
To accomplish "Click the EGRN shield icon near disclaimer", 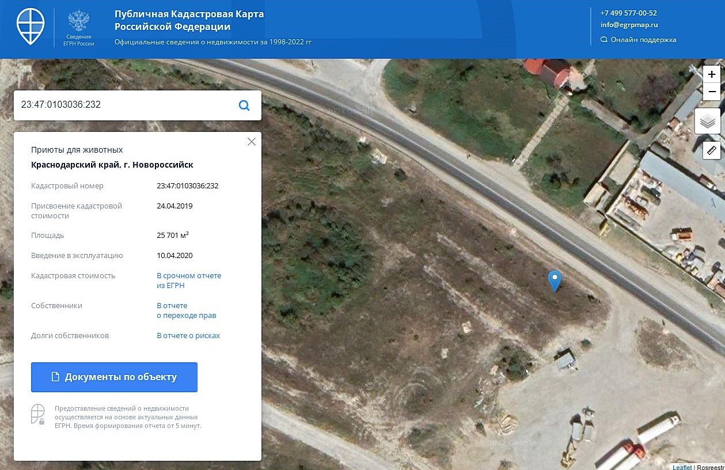I will point(38,414).
